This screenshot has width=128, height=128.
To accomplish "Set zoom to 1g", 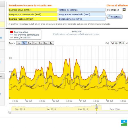I will tap(19, 43).
